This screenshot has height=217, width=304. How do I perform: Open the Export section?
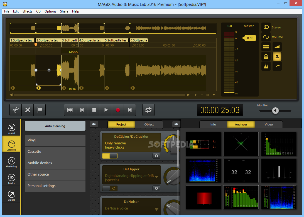11,196
